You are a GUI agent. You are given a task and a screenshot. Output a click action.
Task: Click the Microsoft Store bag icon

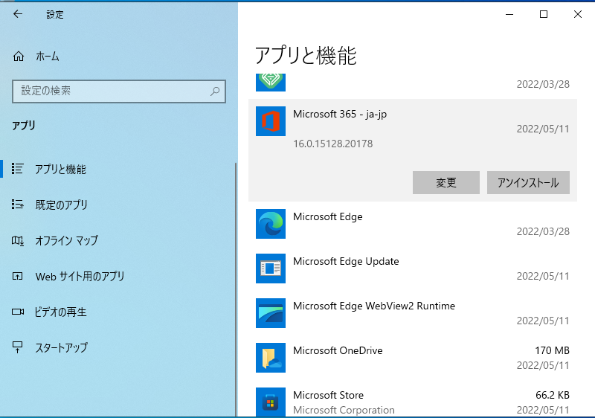pyautogui.click(x=271, y=402)
